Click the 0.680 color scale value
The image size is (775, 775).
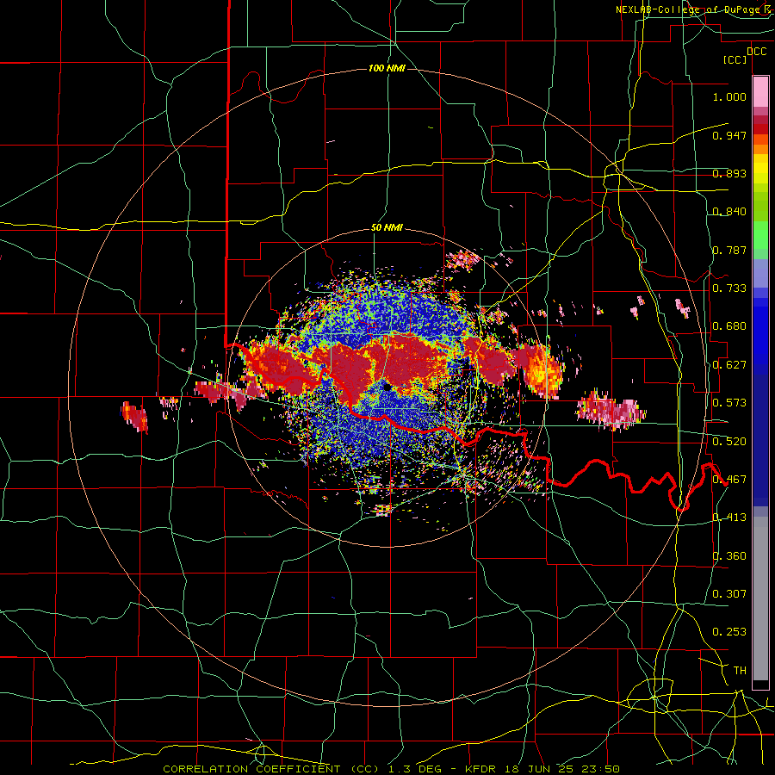(x=729, y=326)
